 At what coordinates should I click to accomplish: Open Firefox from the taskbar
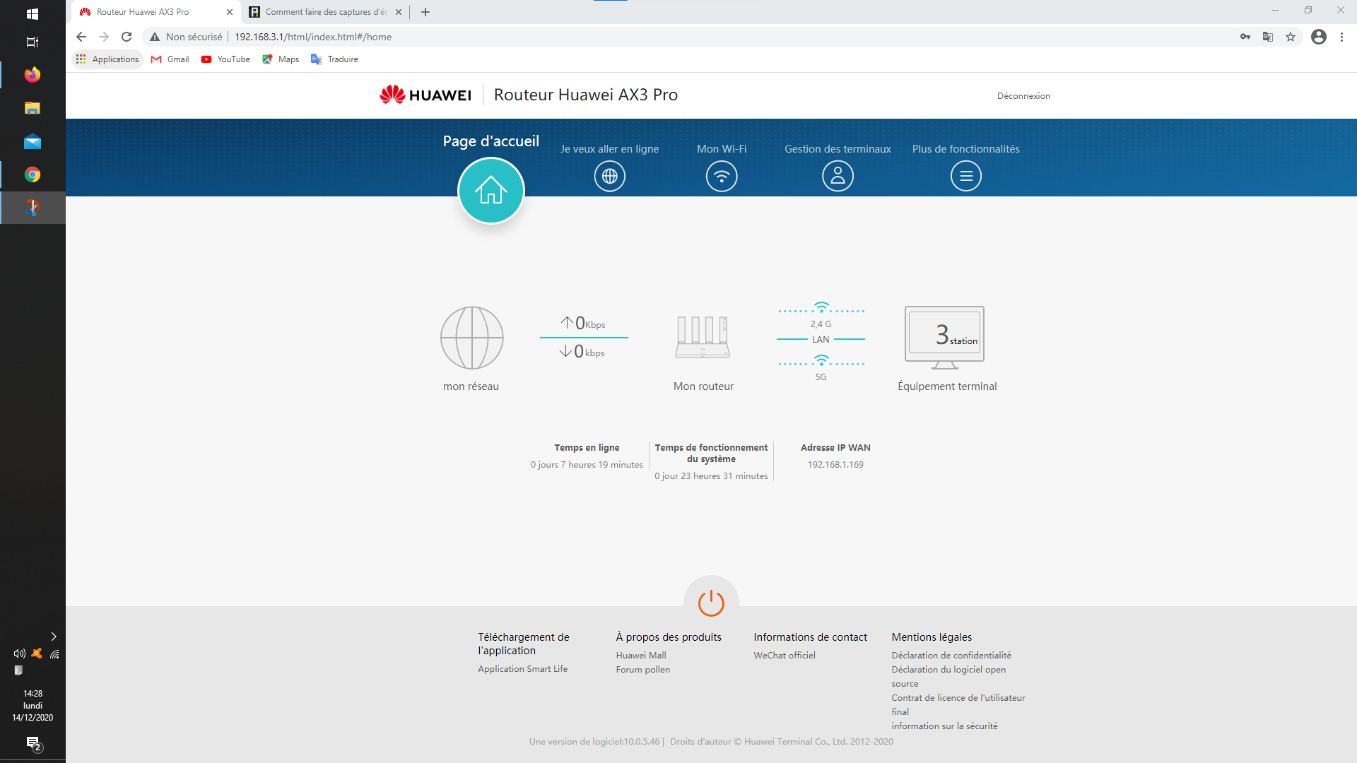33,75
